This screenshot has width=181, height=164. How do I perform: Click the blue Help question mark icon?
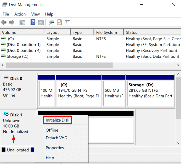[33, 22]
